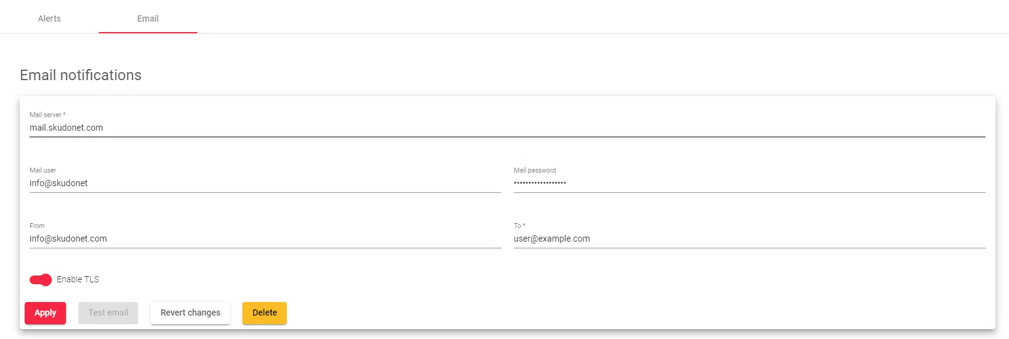Click the Mail password label
Viewport: 1009px width, 339px height.
[534, 170]
